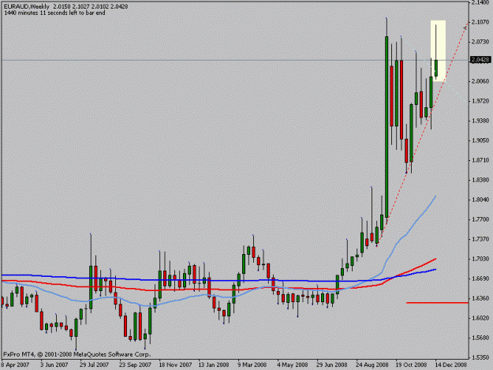
Task: Click the 1.7370 price scale label
Action: pyautogui.click(x=480, y=239)
